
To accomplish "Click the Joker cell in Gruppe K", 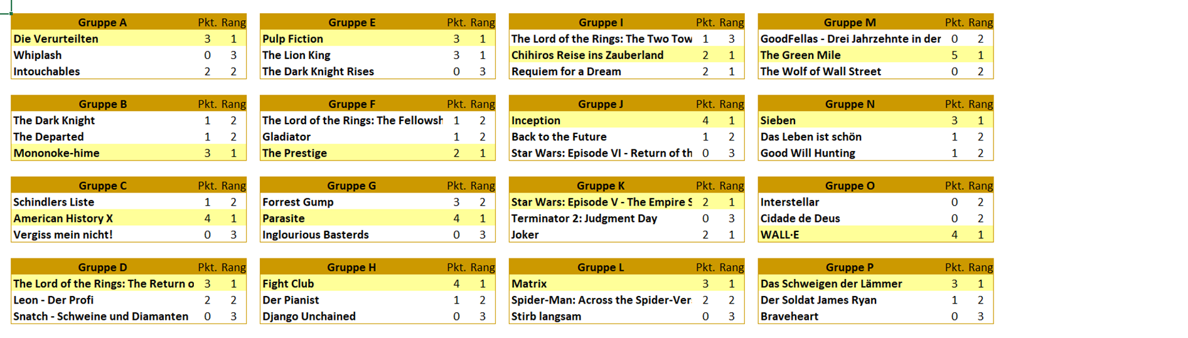I will (601, 234).
